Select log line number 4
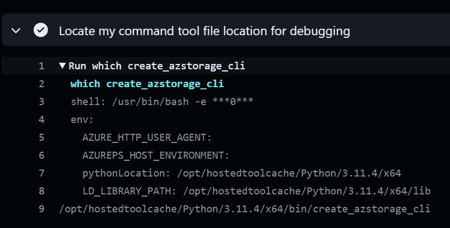 pyautogui.click(x=41, y=120)
